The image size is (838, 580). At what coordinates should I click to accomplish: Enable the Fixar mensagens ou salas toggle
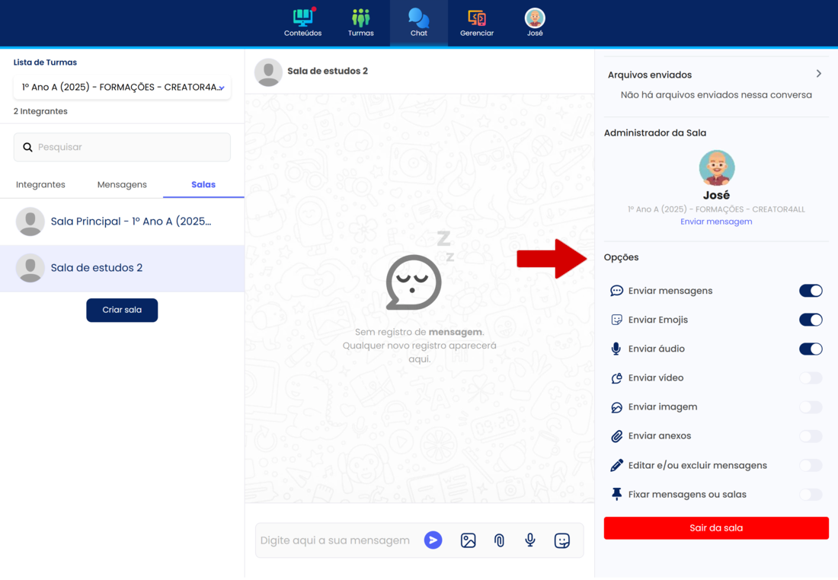(x=810, y=495)
